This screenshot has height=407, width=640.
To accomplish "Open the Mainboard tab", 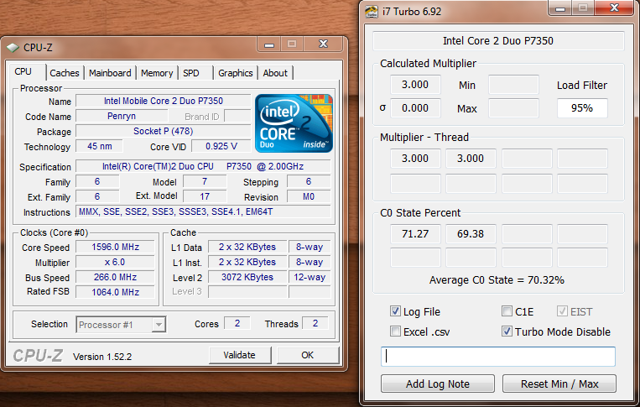I will (x=110, y=73).
